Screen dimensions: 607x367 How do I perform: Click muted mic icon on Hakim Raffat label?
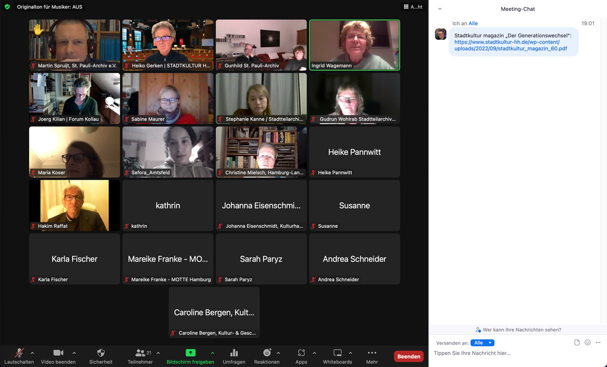[34, 226]
